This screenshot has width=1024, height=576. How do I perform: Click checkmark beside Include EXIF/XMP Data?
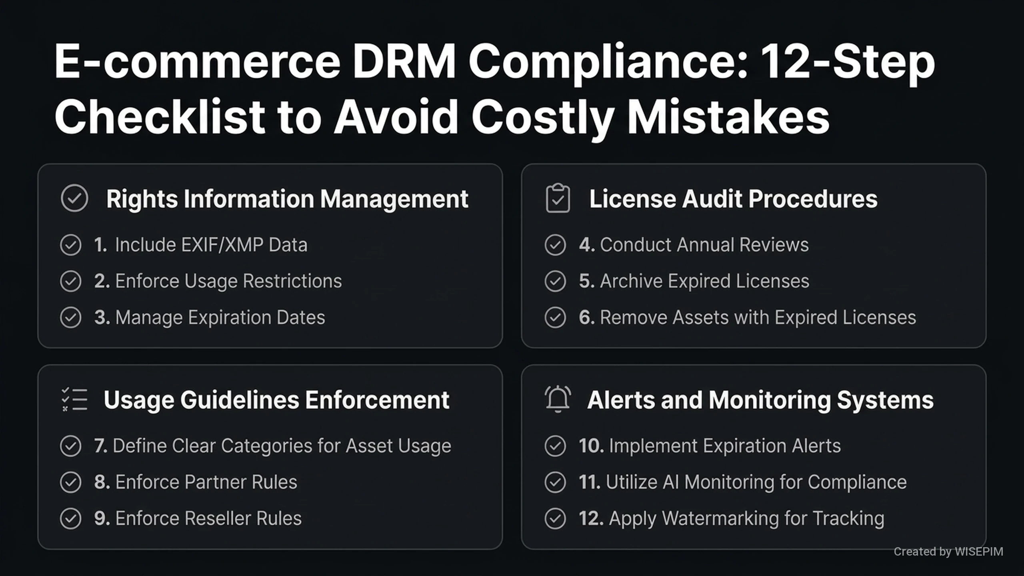[x=71, y=245]
